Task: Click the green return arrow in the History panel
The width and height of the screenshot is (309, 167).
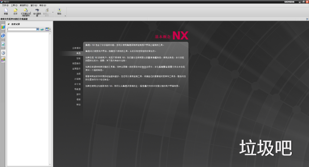Action: coord(42,29)
